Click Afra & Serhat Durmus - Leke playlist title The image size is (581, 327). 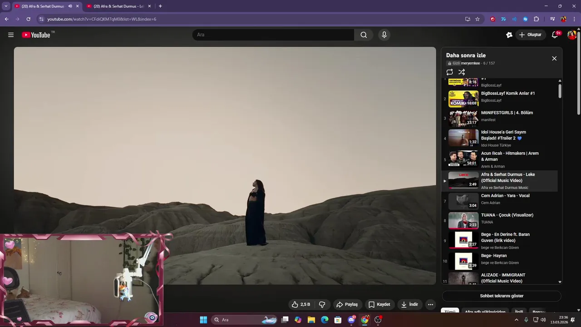coord(508,177)
